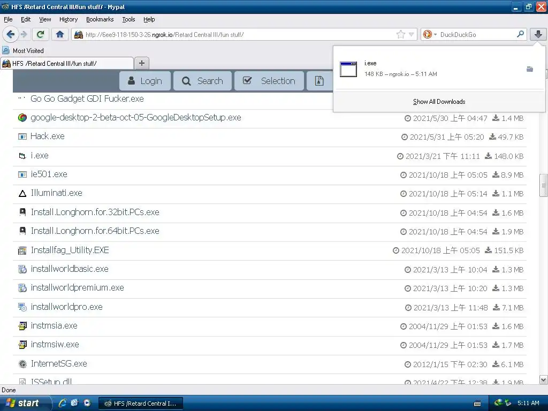This screenshot has width=548, height=411.
Task: Open the Bookmarks menu
Action: point(100,19)
